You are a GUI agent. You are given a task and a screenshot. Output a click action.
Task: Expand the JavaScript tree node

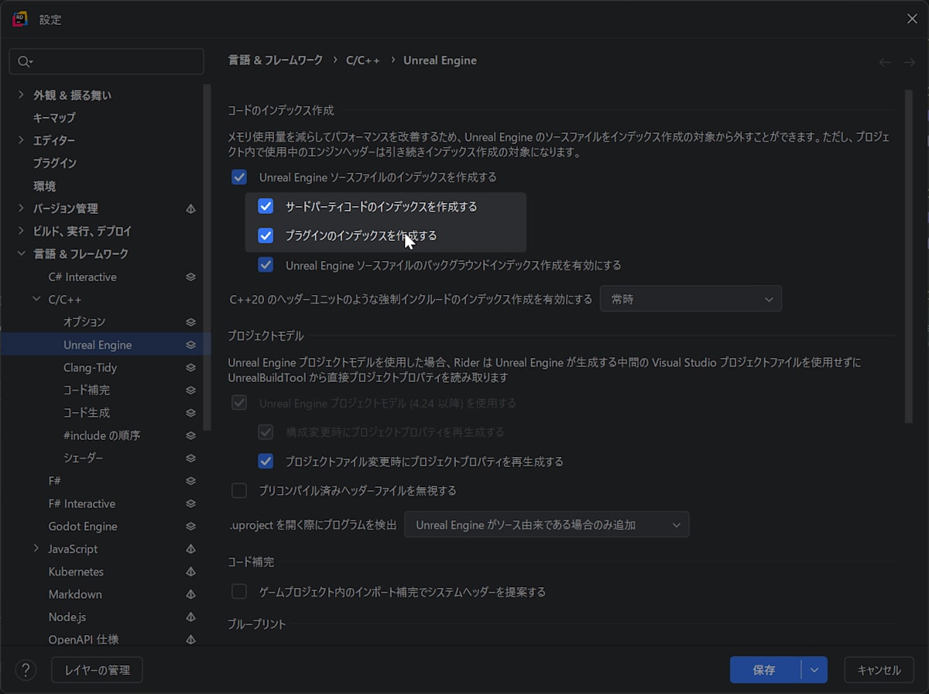coord(36,549)
